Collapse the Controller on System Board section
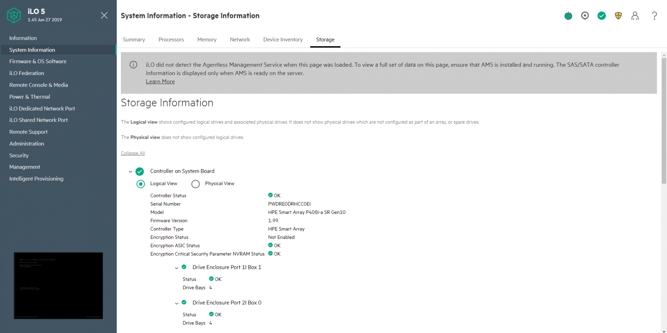Screen dimensions: 667x333 130,171
